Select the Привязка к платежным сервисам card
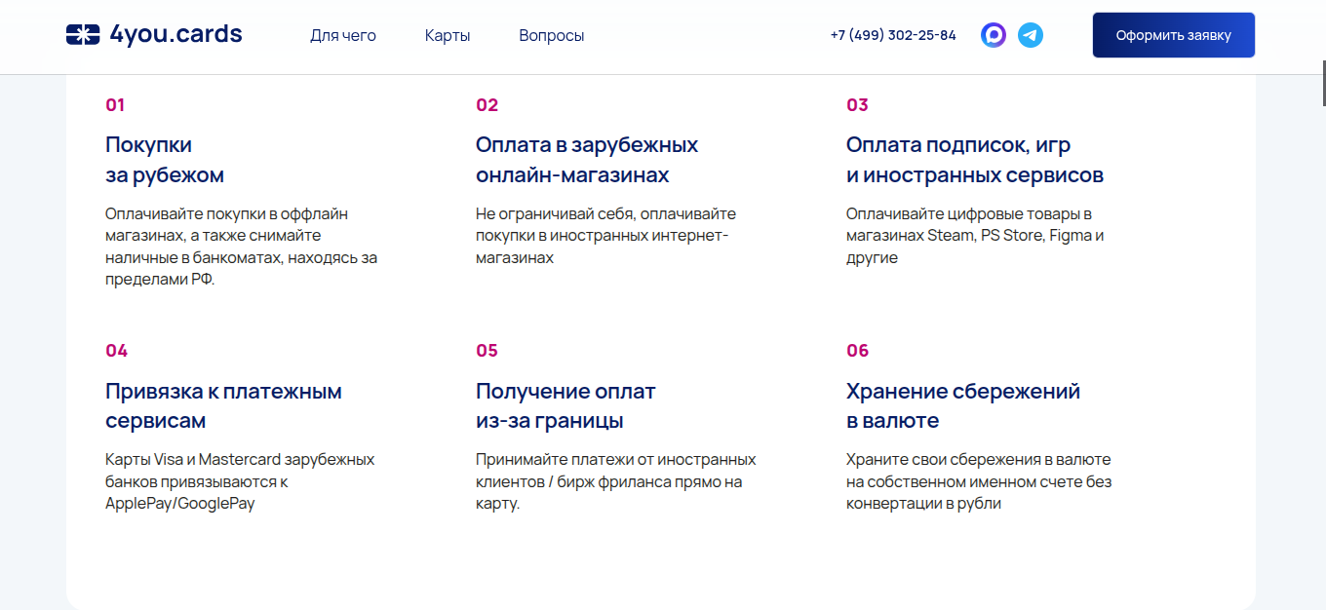 (x=222, y=404)
